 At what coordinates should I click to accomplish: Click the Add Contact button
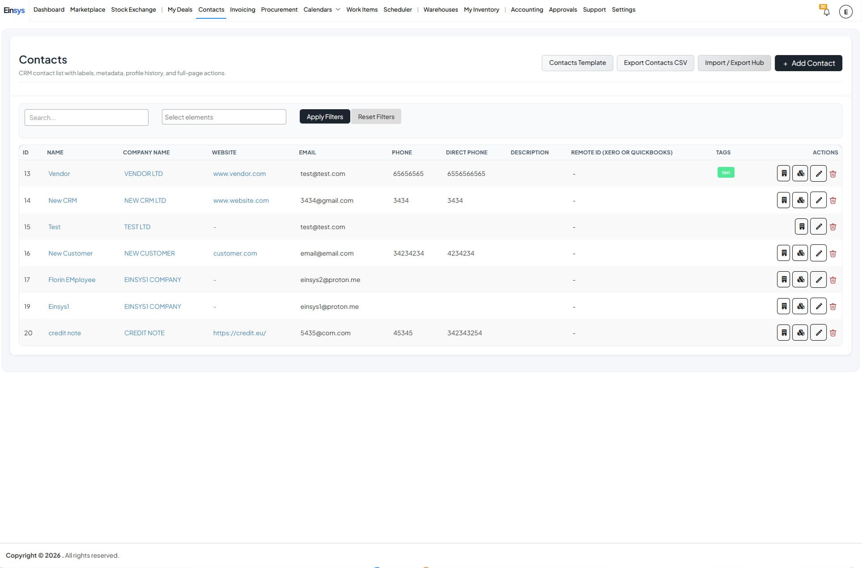(808, 63)
